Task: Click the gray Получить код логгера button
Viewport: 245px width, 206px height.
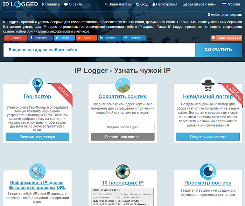Action: click(122, 137)
